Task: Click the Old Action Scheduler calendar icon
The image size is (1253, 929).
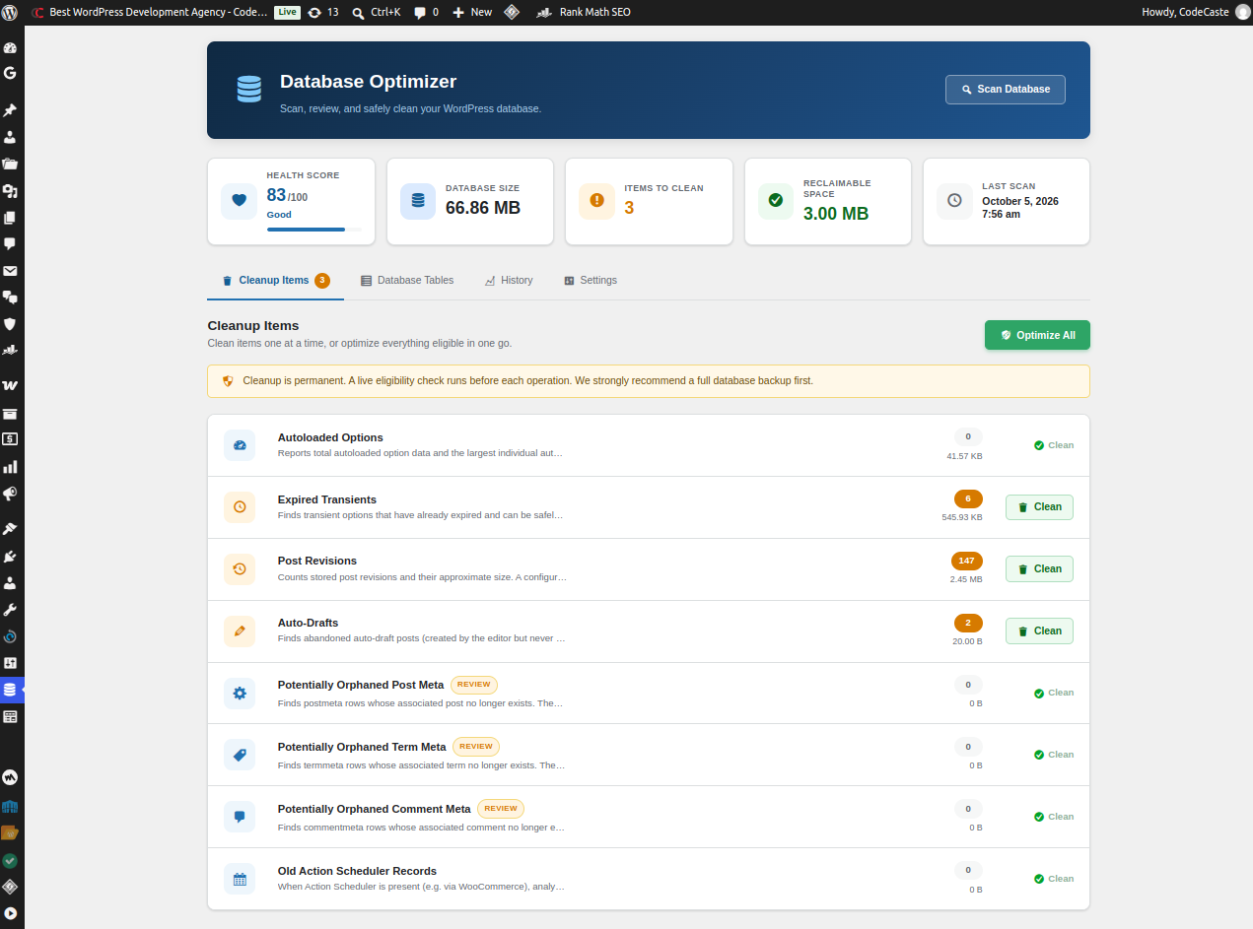Action: (240, 879)
